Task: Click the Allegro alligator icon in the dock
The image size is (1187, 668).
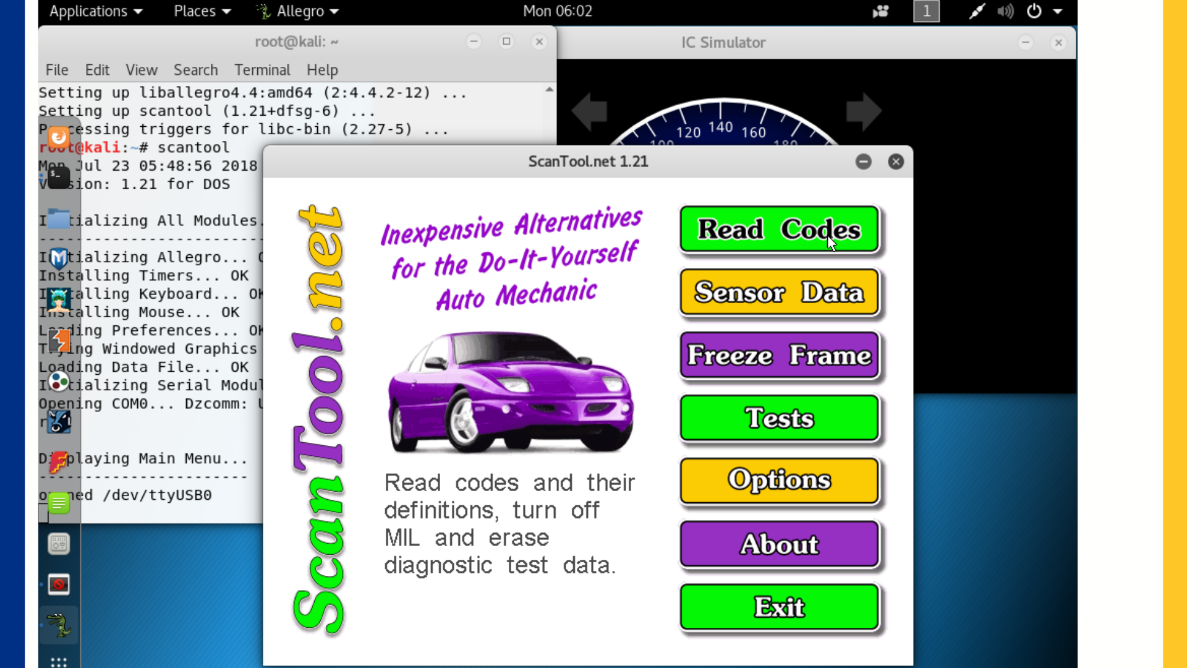Action: 59,625
